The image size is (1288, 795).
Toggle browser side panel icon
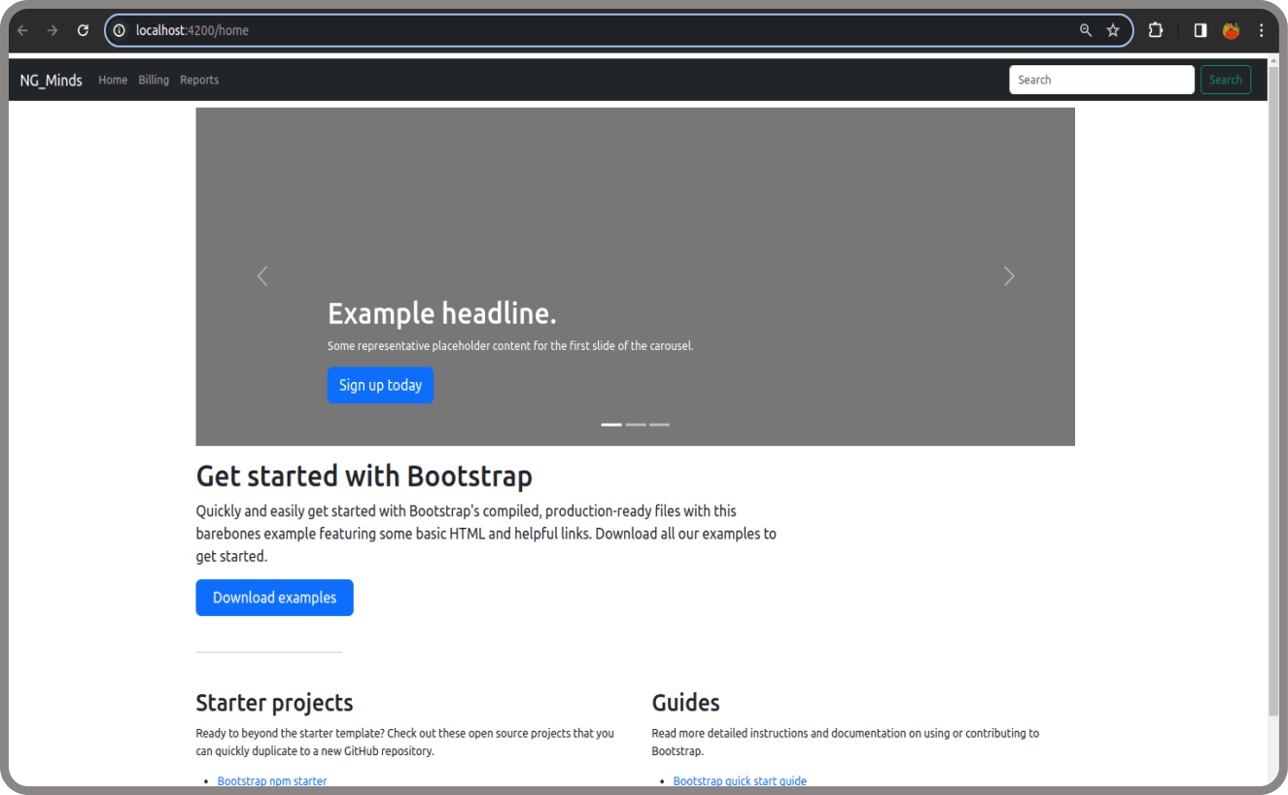(1201, 30)
